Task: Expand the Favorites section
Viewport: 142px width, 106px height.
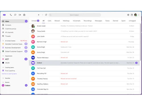Action: click(x=3, y=78)
